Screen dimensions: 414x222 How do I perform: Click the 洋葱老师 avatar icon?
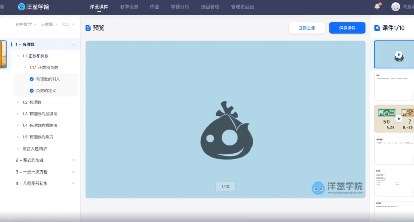click(395, 7)
